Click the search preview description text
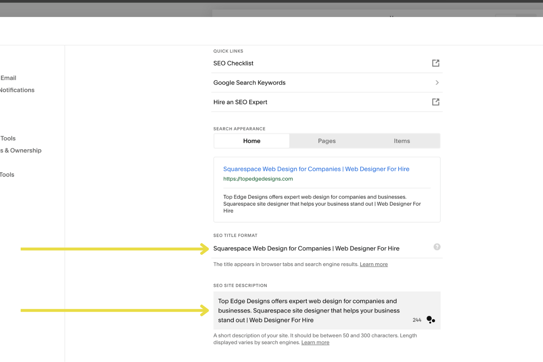The height and width of the screenshot is (362, 543). coord(322,204)
